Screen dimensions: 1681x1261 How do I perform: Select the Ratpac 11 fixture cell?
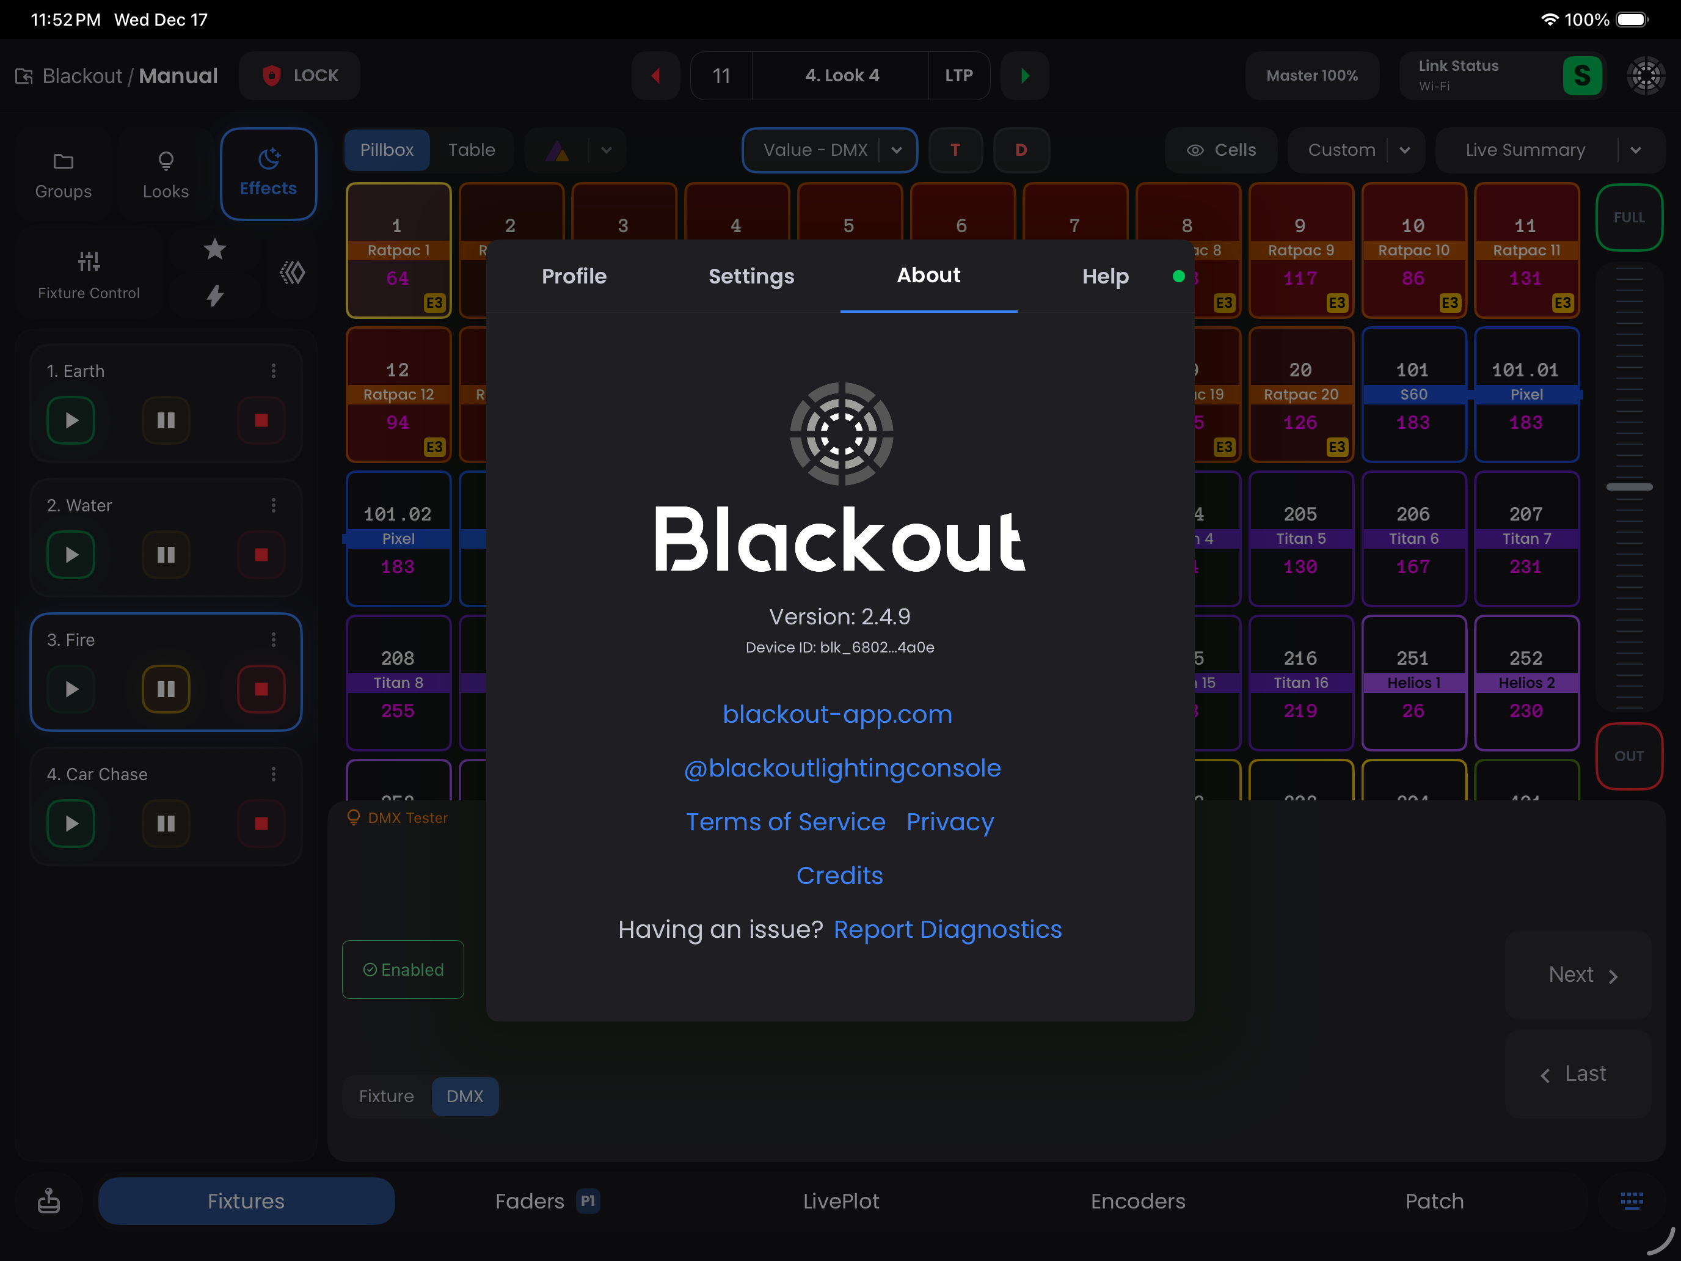point(1525,250)
